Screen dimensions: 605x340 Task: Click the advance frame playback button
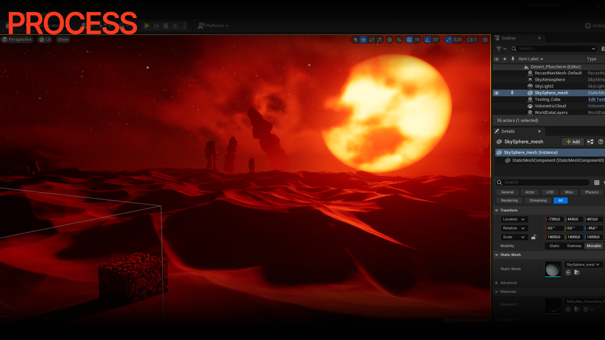click(157, 25)
